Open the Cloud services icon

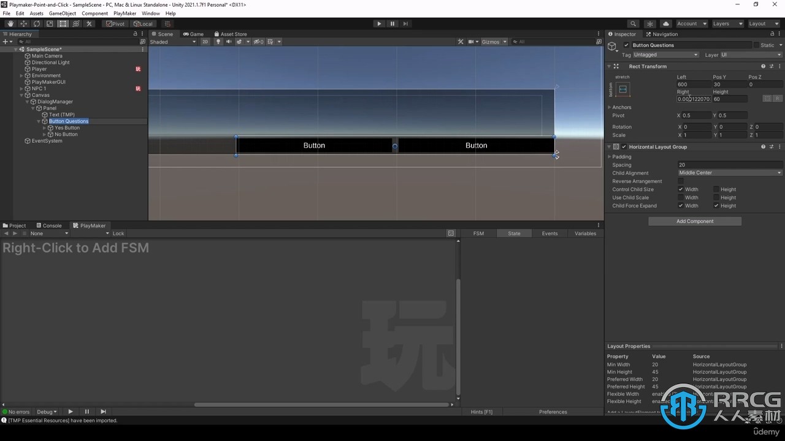[666, 24]
